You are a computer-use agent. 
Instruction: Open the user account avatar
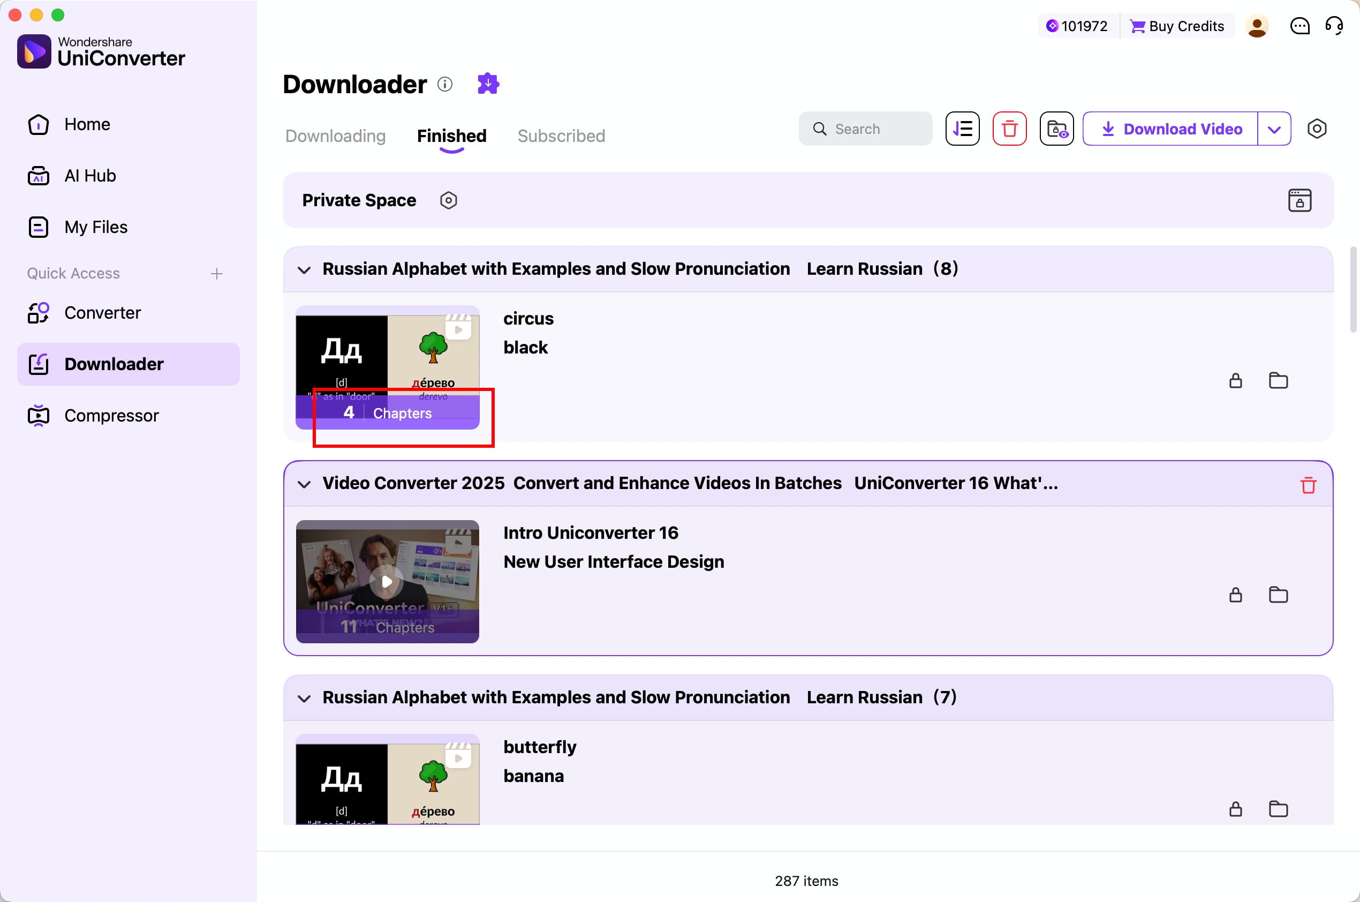click(1257, 26)
